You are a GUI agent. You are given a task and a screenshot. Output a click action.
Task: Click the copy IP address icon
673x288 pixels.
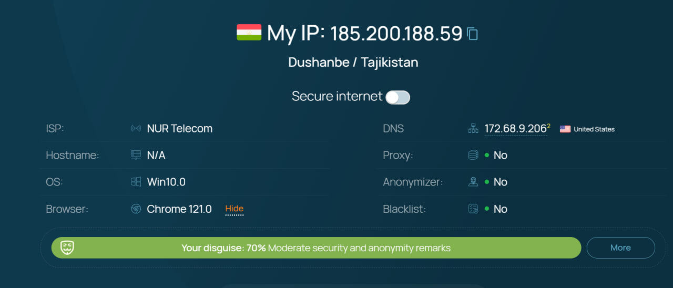[472, 34]
